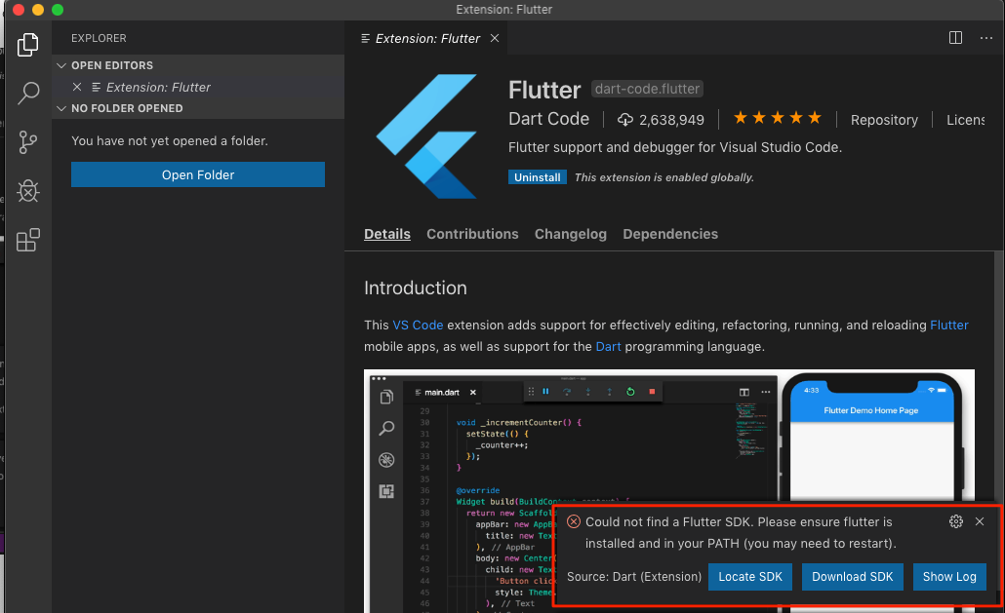Open the Repository link
The height and width of the screenshot is (613, 1005).
coord(884,120)
